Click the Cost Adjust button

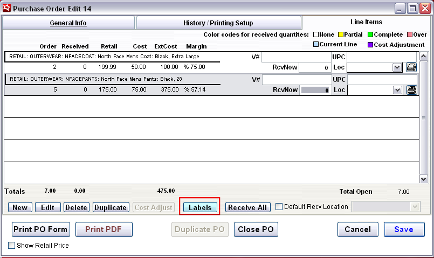pyautogui.click(x=154, y=207)
